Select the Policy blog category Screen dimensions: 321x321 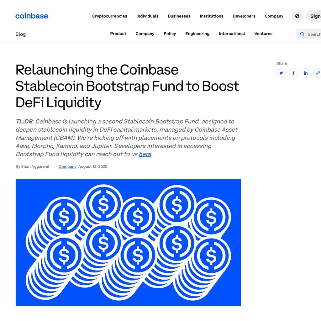pyautogui.click(x=170, y=34)
